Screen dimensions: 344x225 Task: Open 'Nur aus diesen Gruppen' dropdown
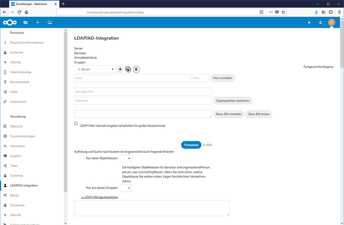click(x=126, y=188)
